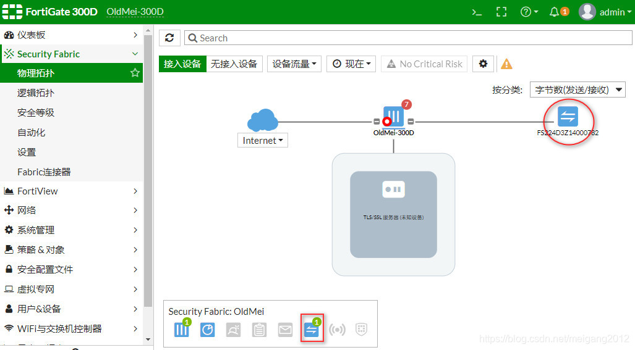Click FortiSwitch icon in Fabric legend
This screenshot has height=350, width=635.
[312, 330]
